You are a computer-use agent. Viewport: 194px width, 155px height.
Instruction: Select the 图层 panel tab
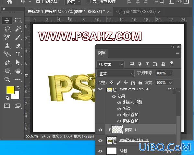coord(102,53)
